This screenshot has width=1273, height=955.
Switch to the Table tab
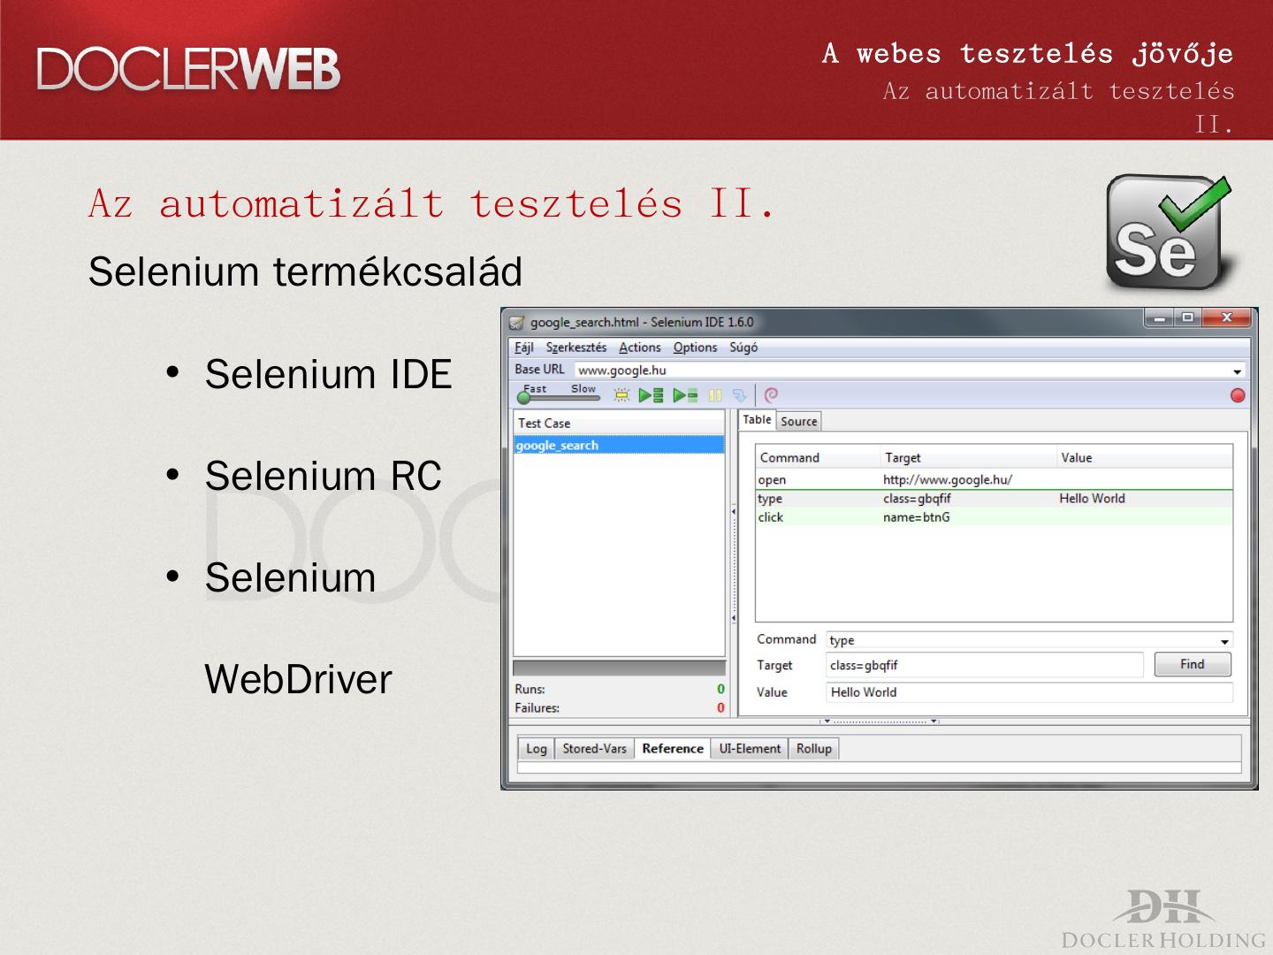[757, 420]
